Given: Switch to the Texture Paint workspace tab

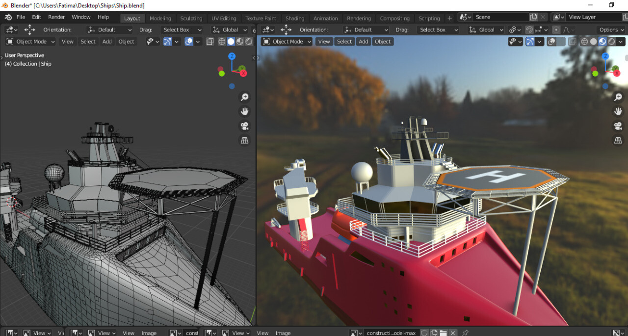Looking at the screenshot, I should (261, 18).
